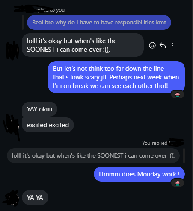Click cupcake reaction under Monday message
This screenshot has width=193, height=211.
[178, 183]
